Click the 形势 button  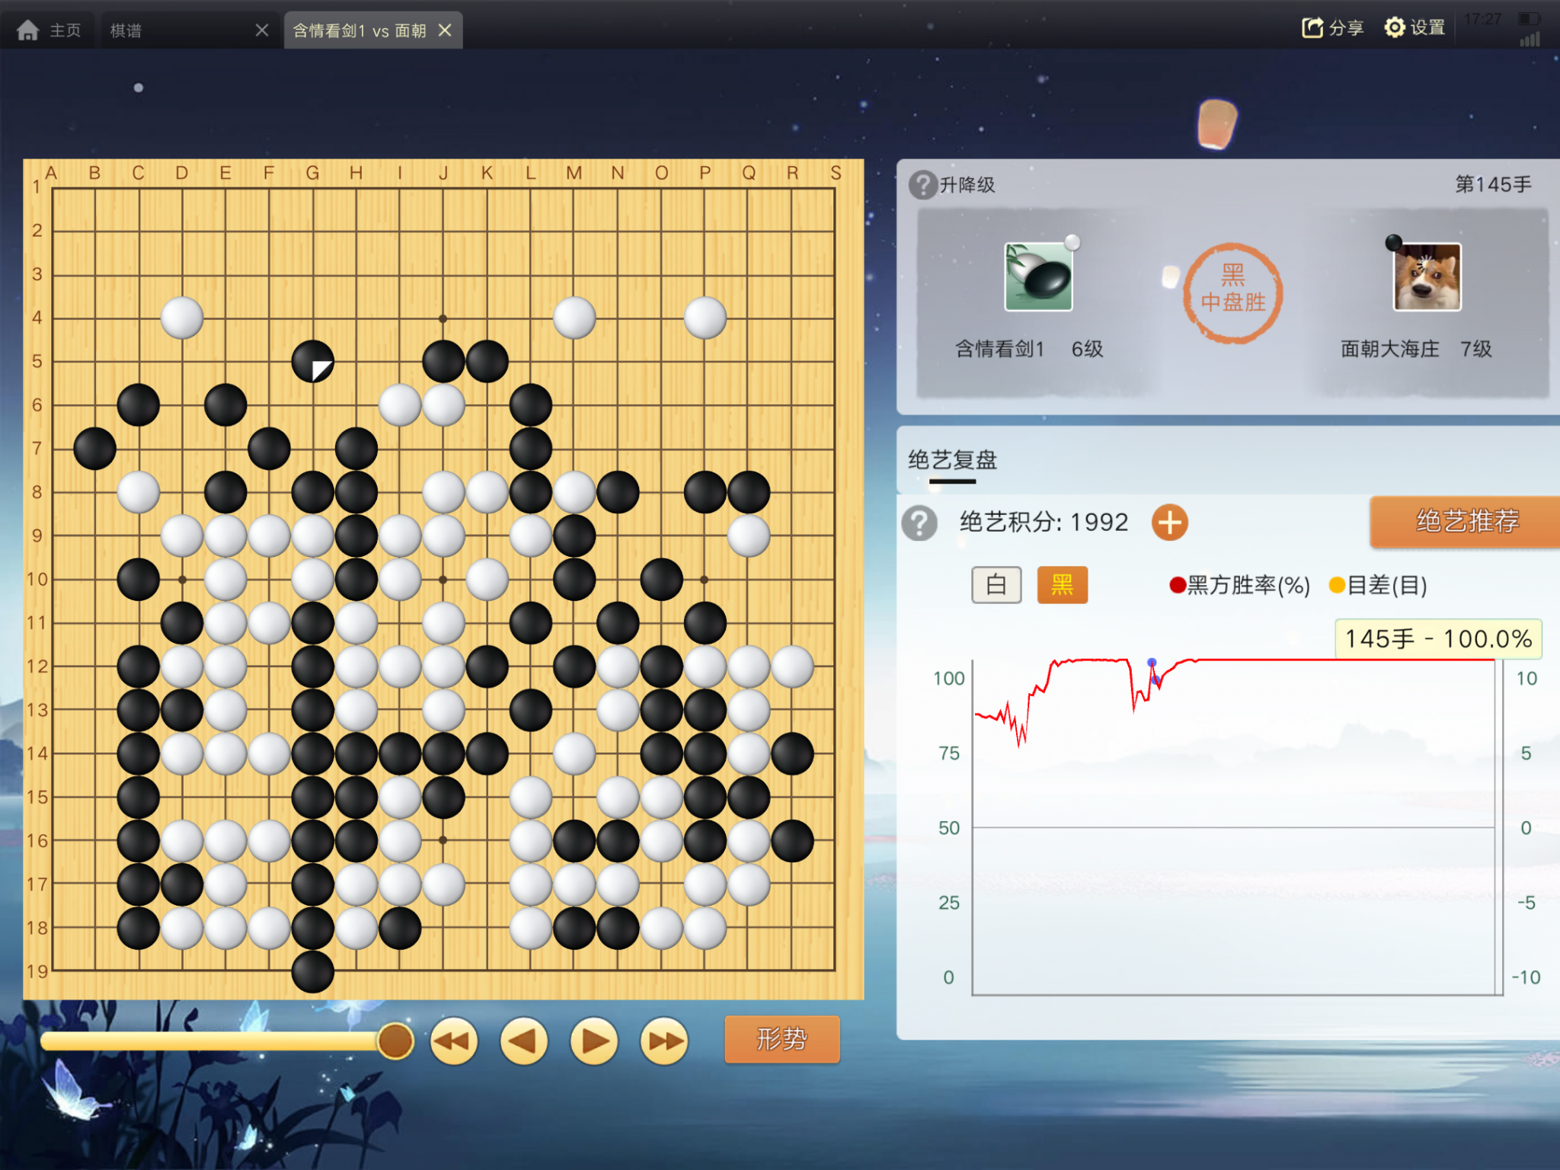[782, 1039]
